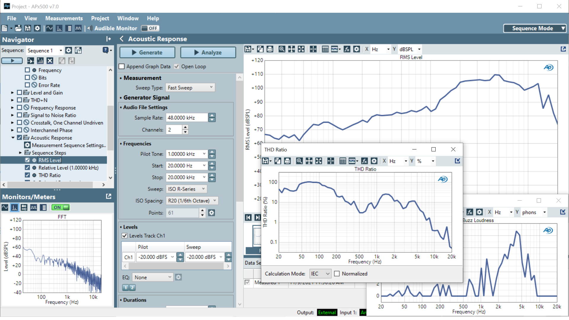
Task: Click the sequence settings gear icon beside Sequence 1
Action: pos(68,50)
